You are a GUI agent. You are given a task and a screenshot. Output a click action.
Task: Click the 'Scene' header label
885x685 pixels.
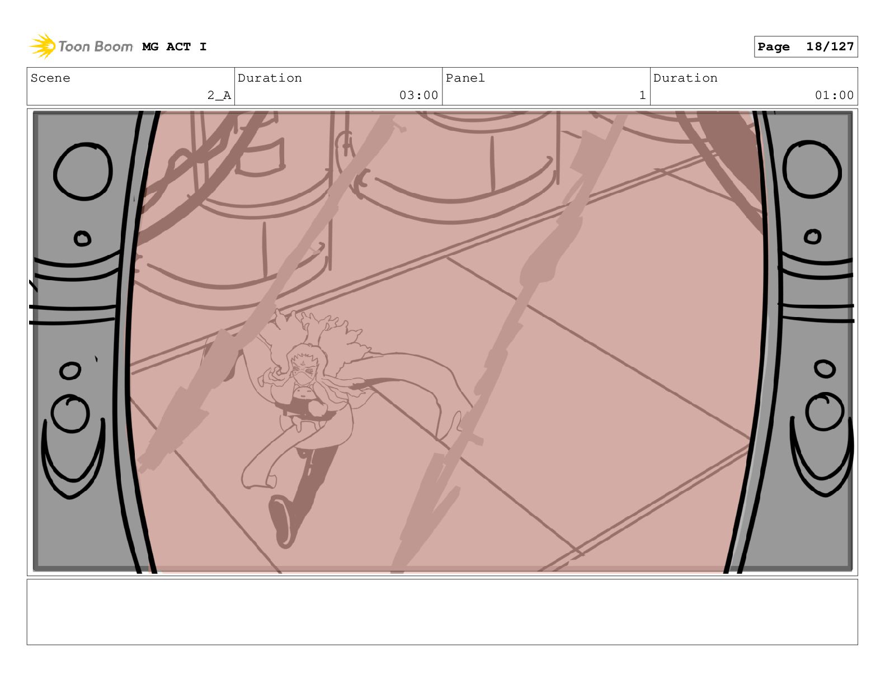(x=50, y=78)
